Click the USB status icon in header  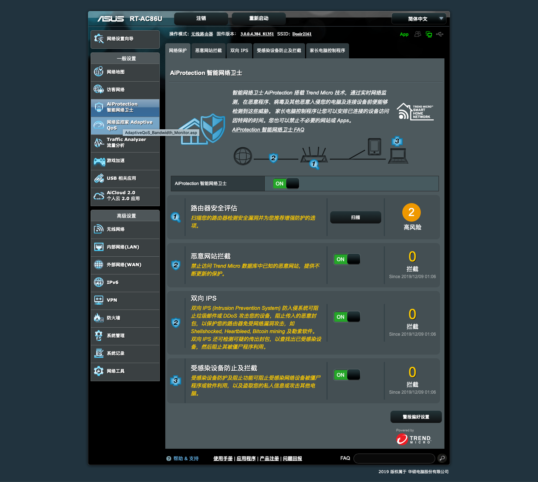[x=440, y=34]
